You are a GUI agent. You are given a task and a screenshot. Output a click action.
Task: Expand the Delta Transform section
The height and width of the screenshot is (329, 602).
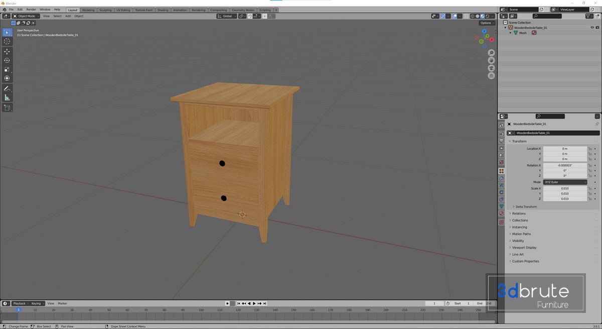pos(526,206)
